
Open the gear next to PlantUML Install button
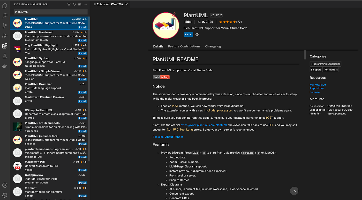pyautogui.click(x=197, y=35)
